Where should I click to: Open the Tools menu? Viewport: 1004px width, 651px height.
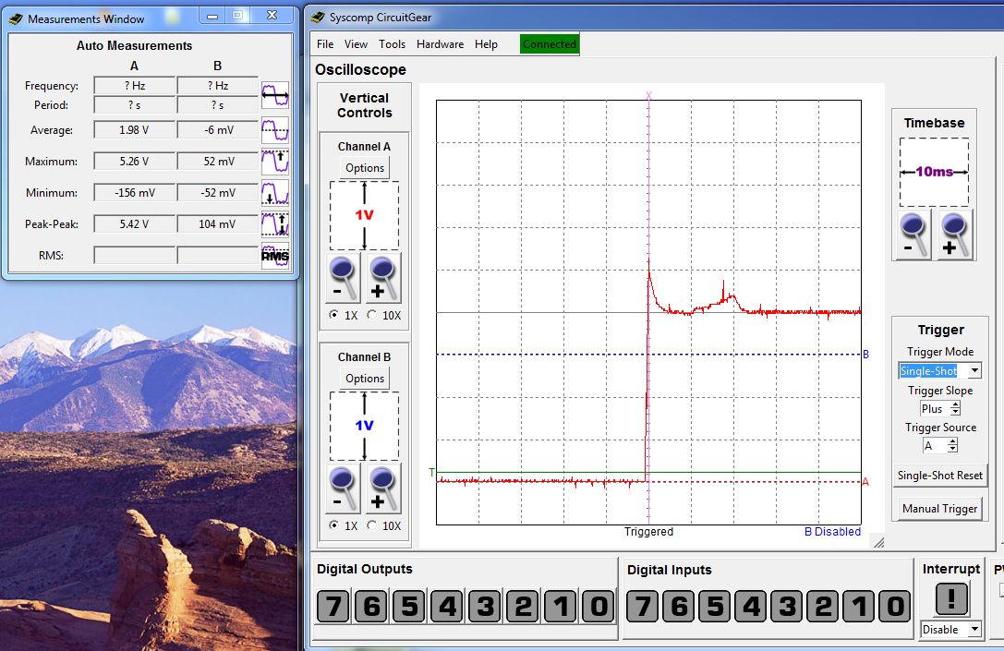pyautogui.click(x=392, y=43)
